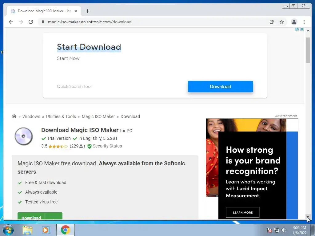The image size is (315, 236).
Task: Click the Start Download ad headline
Action: pos(89,47)
